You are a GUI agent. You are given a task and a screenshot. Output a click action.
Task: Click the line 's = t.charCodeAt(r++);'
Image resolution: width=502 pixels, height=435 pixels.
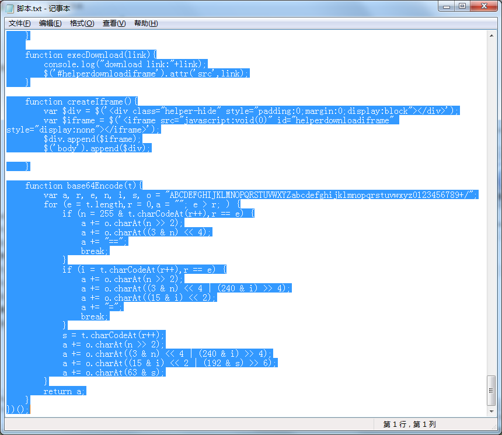click(x=114, y=335)
